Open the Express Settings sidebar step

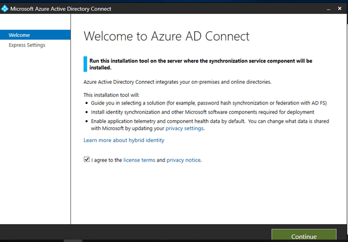(x=27, y=45)
